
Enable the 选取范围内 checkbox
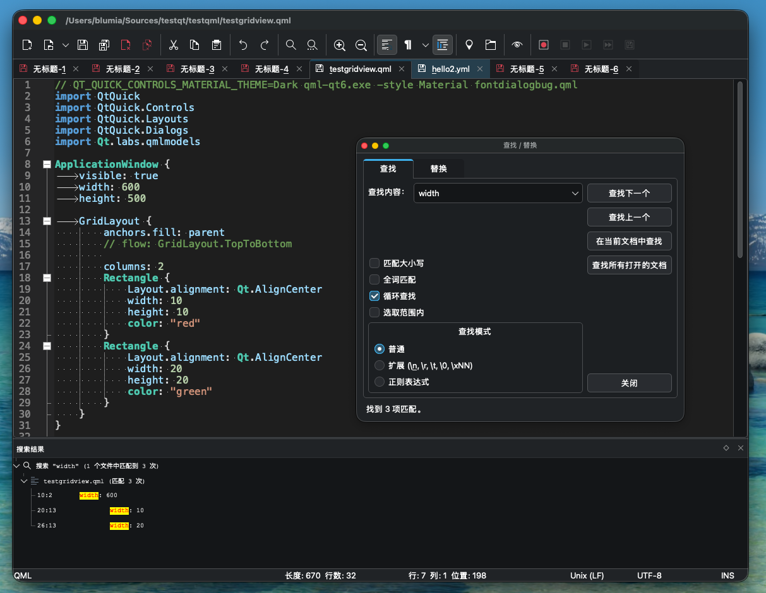(374, 312)
